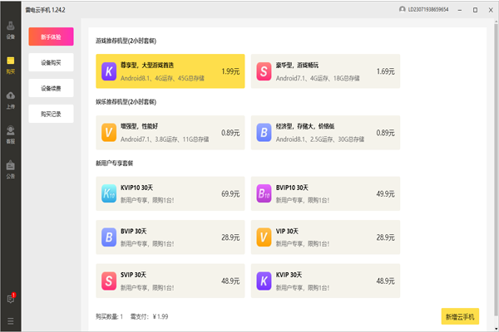Switch to 新手体验 tab
The image size is (499, 332).
pyautogui.click(x=51, y=37)
